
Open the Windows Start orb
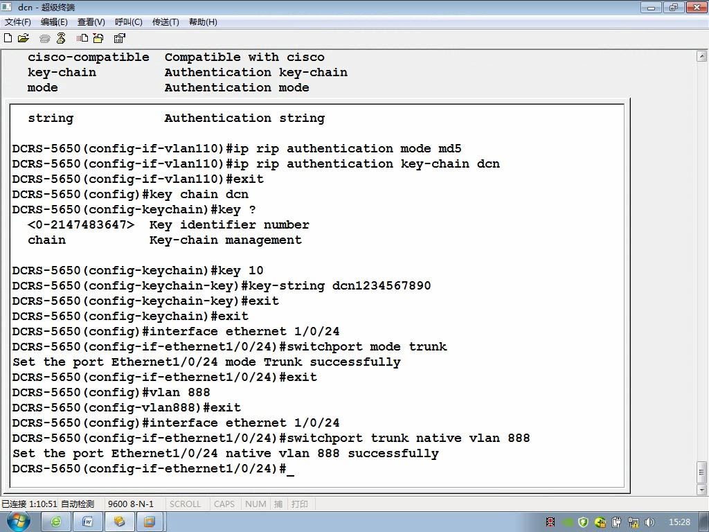(x=17, y=522)
